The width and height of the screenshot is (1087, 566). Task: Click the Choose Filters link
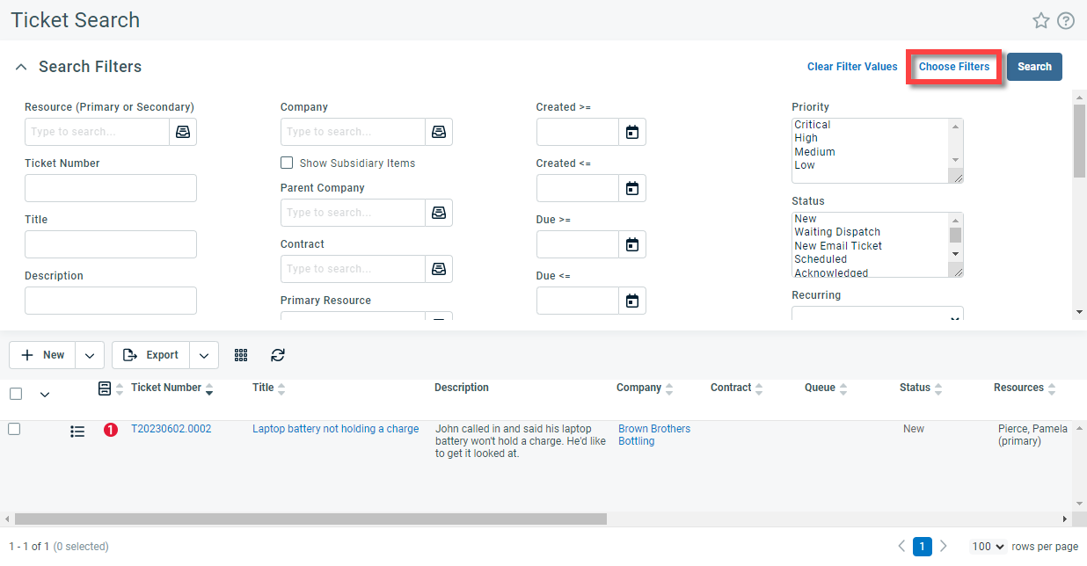(953, 67)
